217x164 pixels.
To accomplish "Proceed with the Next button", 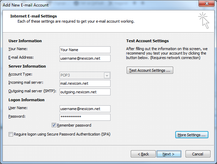I will pos(169,154).
